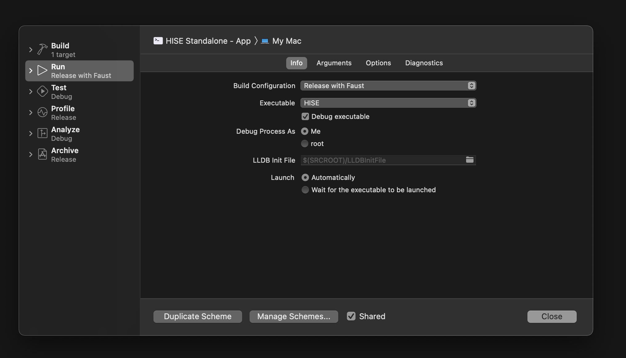Click the Duplicate Scheme button
The width and height of the screenshot is (626, 358).
[x=198, y=316]
